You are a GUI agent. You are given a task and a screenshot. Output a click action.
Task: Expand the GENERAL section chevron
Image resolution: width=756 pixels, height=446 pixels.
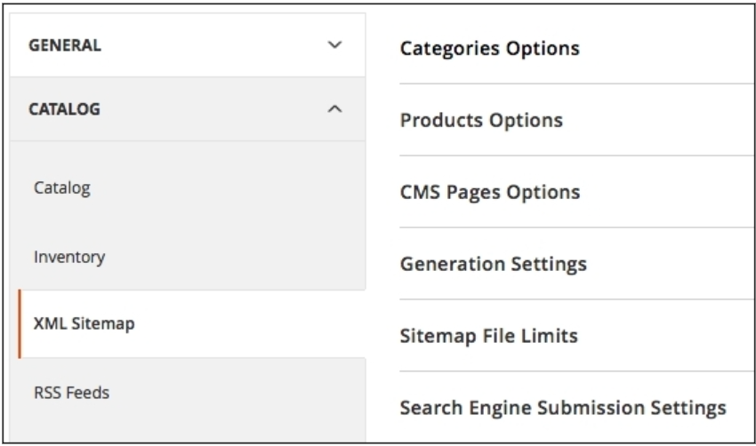(x=334, y=44)
